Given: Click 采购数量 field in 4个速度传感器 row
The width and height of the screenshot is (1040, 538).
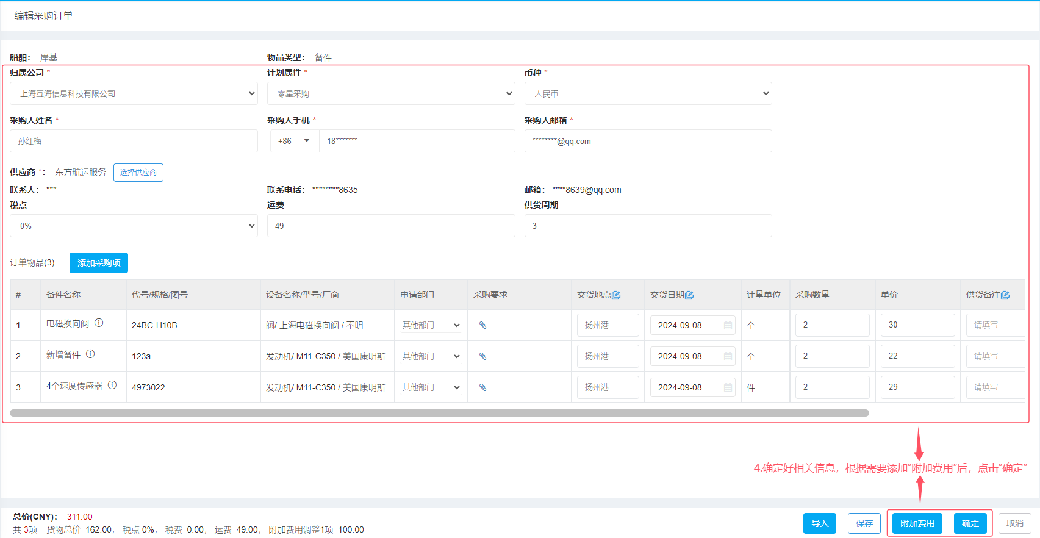Looking at the screenshot, I should pyautogui.click(x=833, y=387).
